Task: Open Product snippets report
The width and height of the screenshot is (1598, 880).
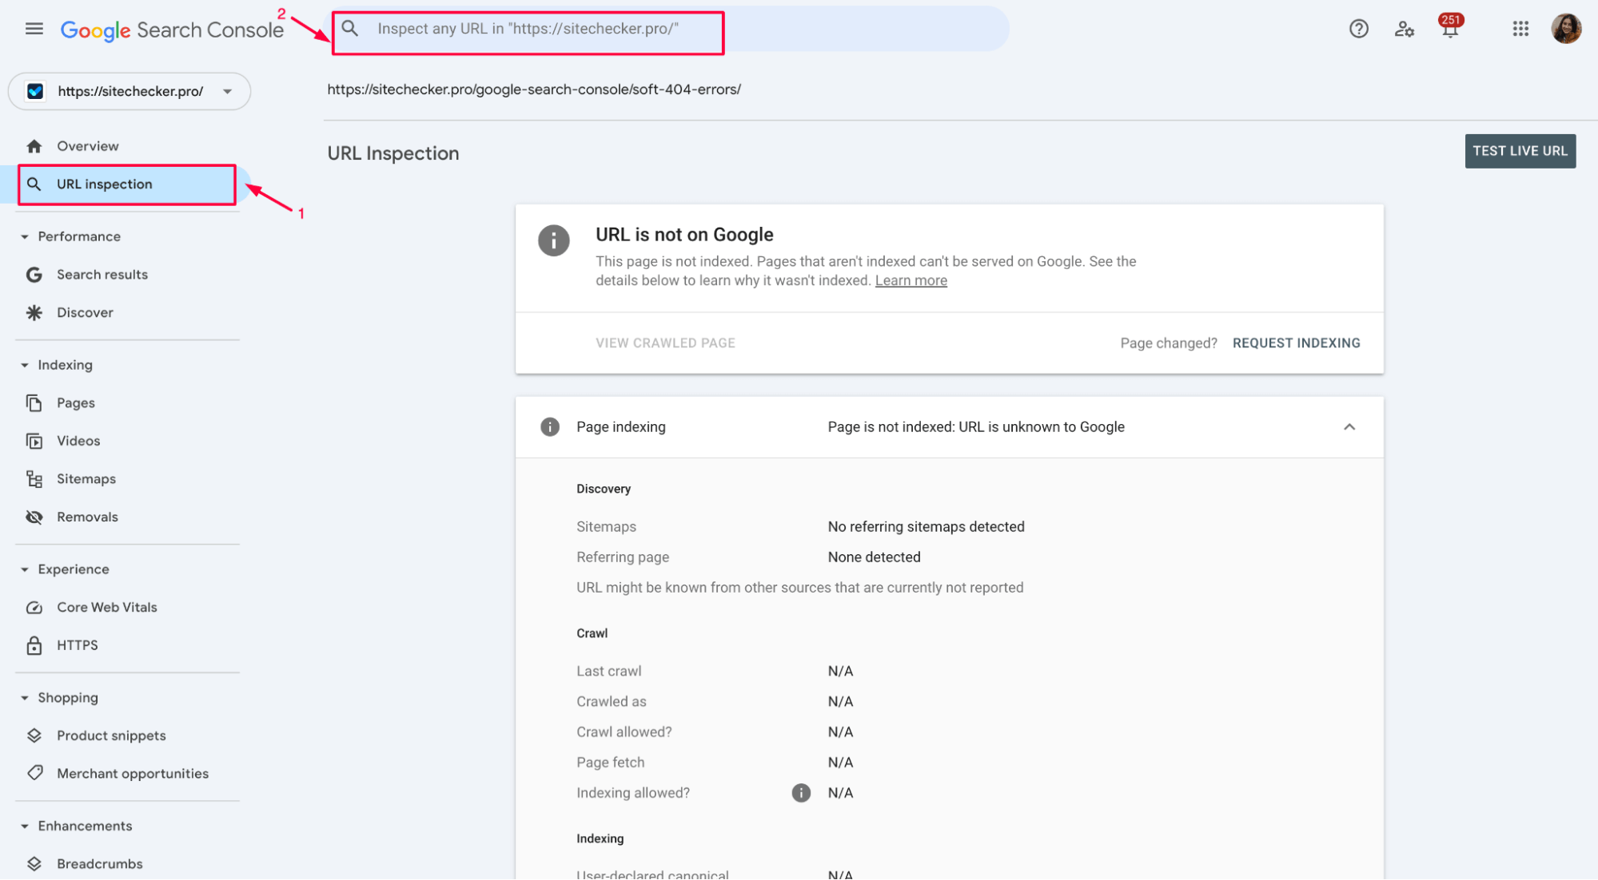Action: [111, 735]
